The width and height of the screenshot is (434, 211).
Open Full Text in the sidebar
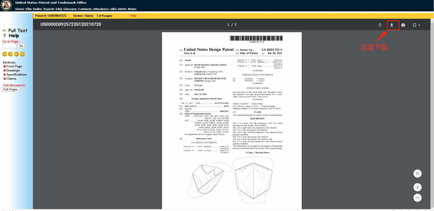click(x=15, y=30)
